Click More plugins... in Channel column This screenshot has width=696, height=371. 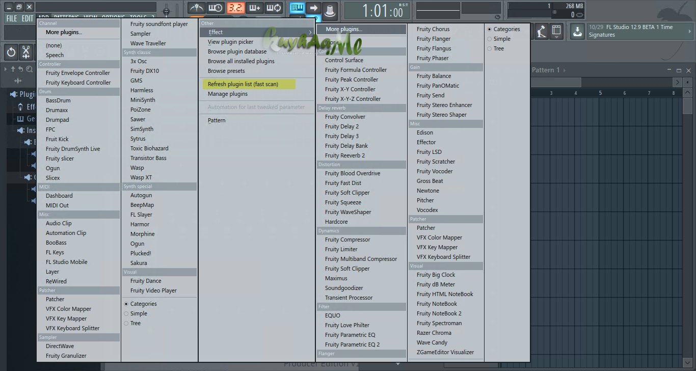pos(64,32)
